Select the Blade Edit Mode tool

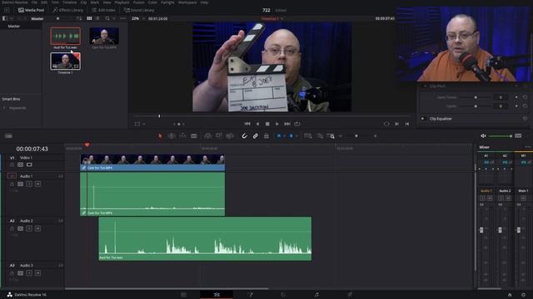(194, 136)
